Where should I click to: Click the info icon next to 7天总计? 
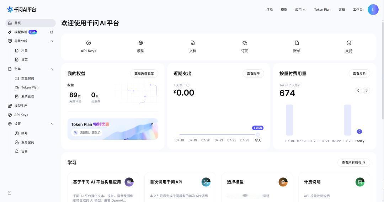(188, 85)
